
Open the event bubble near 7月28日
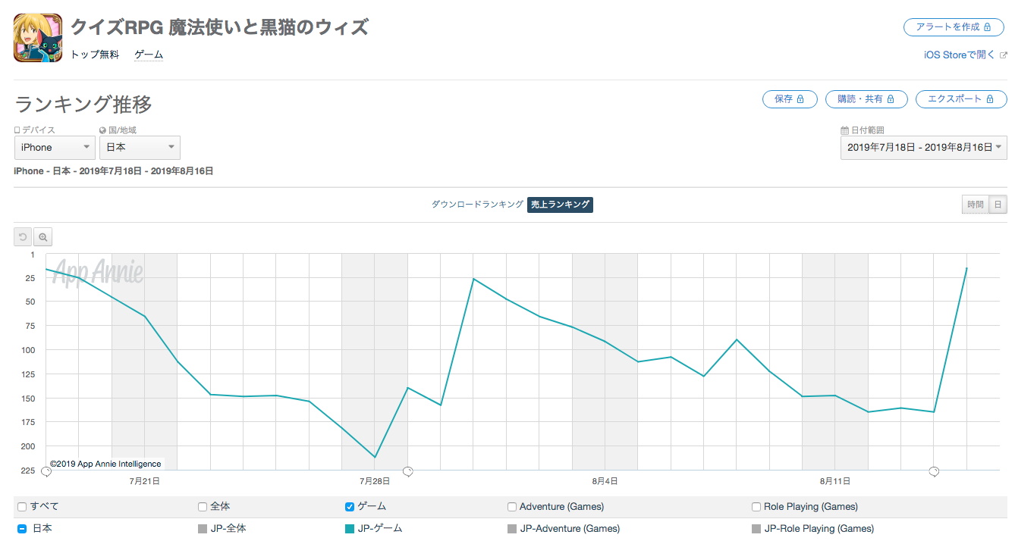coord(407,471)
